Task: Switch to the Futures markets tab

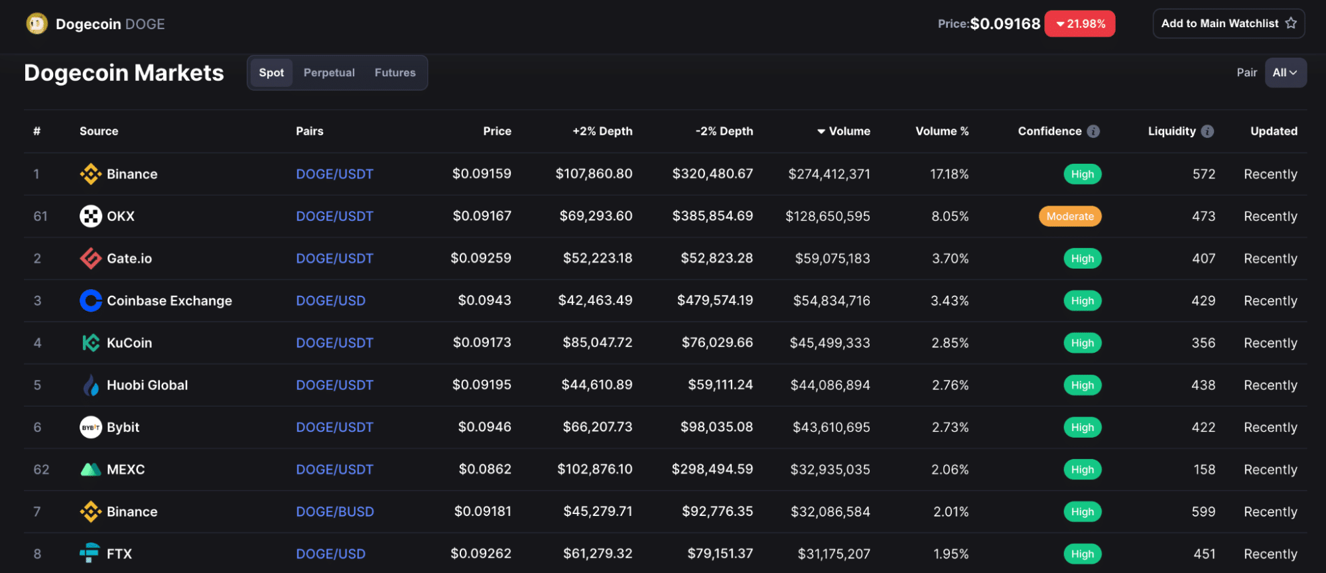Action: coord(395,73)
